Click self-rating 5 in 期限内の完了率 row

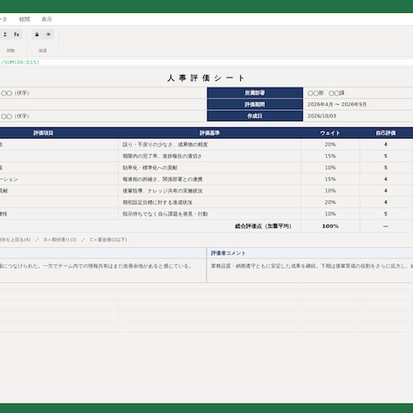tap(385, 156)
